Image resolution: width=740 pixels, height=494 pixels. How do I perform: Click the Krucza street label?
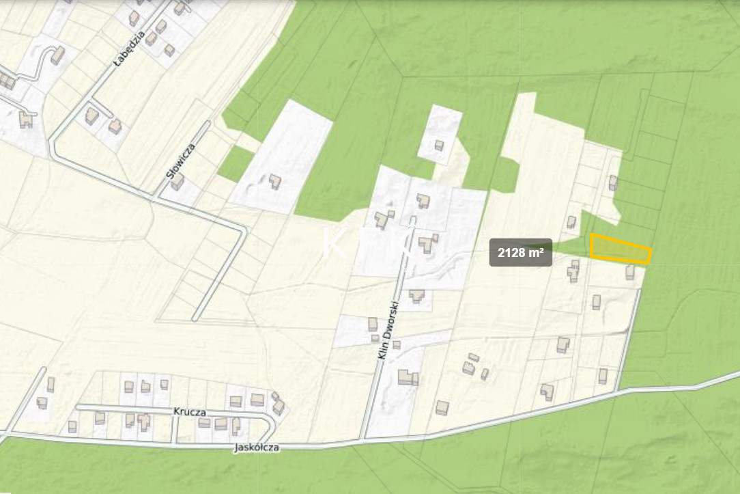(x=190, y=413)
